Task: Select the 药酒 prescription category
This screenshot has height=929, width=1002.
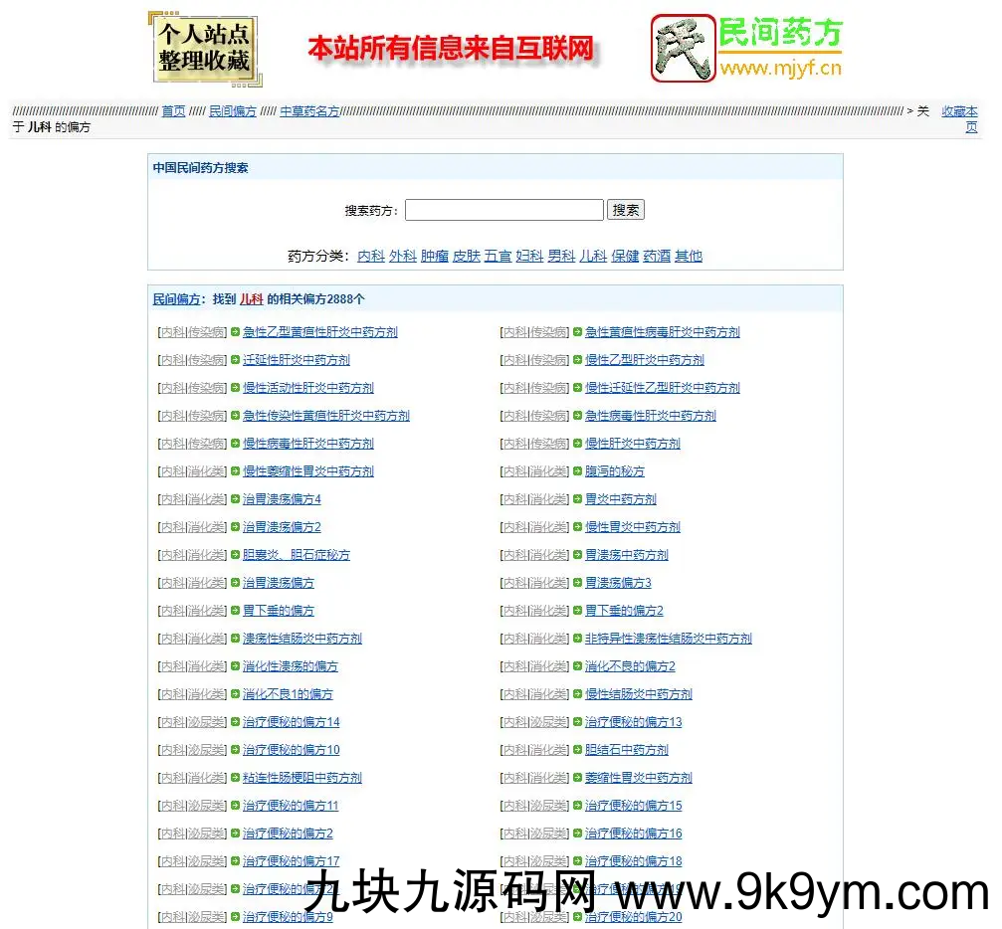Action: coord(657,256)
